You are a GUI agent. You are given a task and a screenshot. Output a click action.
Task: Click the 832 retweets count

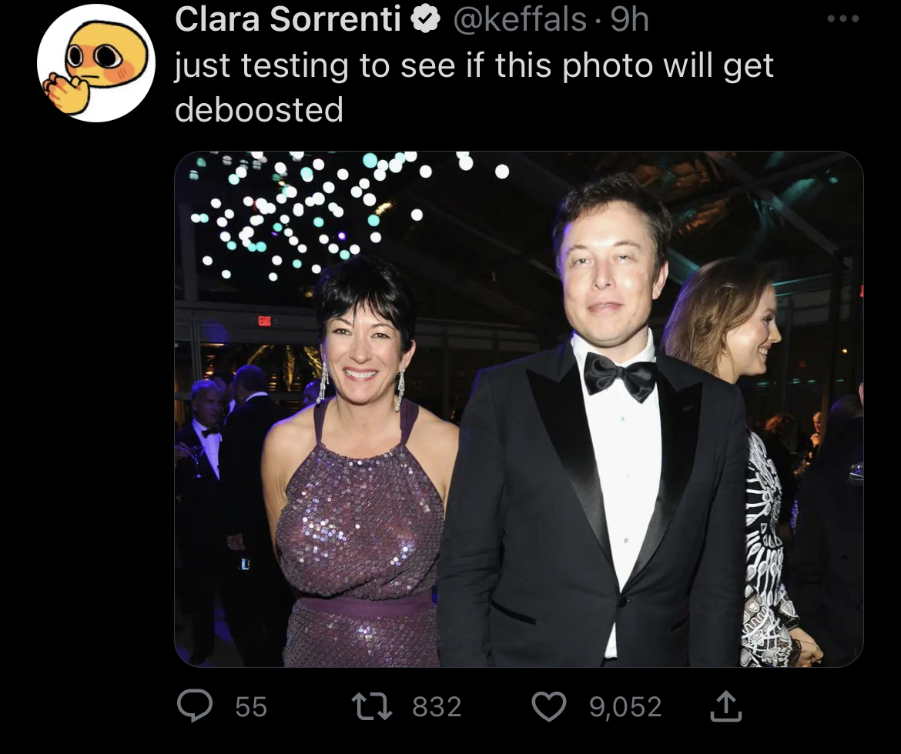click(x=437, y=706)
